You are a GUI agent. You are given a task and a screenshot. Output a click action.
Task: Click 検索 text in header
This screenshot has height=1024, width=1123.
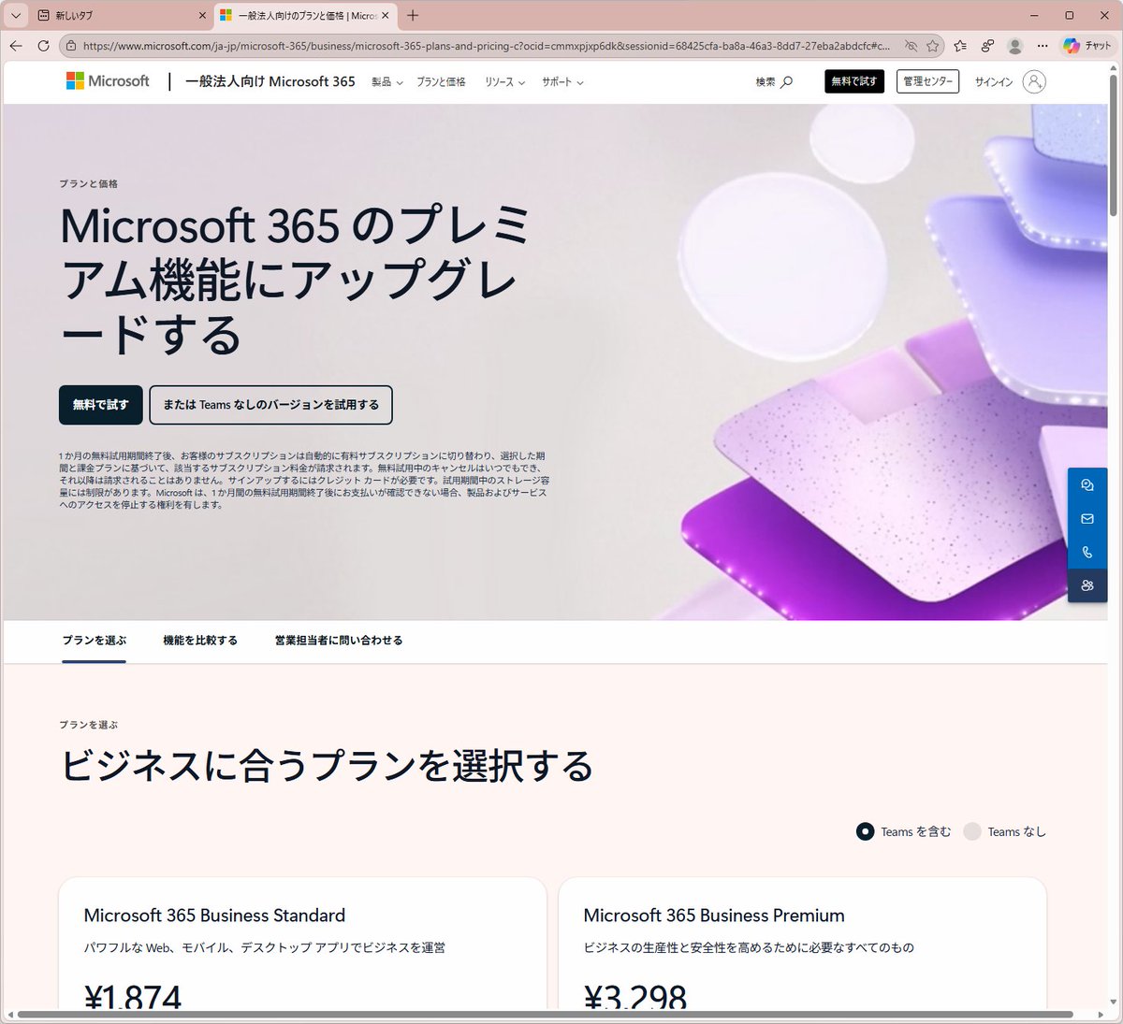point(766,82)
